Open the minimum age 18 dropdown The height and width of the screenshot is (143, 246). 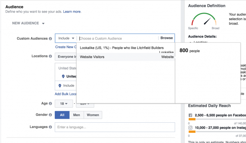pos(64,104)
